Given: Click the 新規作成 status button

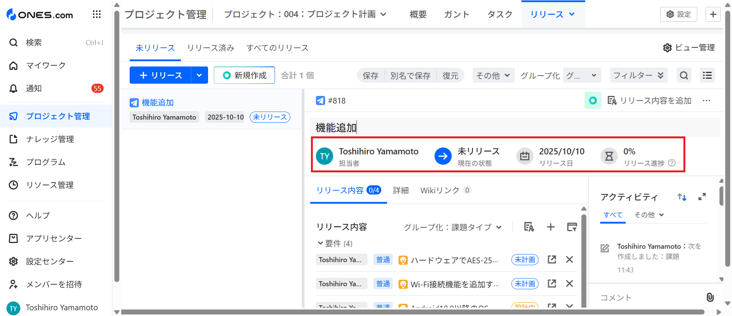Looking at the screenshot, I should click(244, 75).
